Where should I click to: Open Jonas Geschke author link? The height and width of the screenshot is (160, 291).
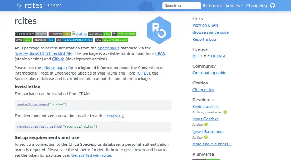coord(206,119)
